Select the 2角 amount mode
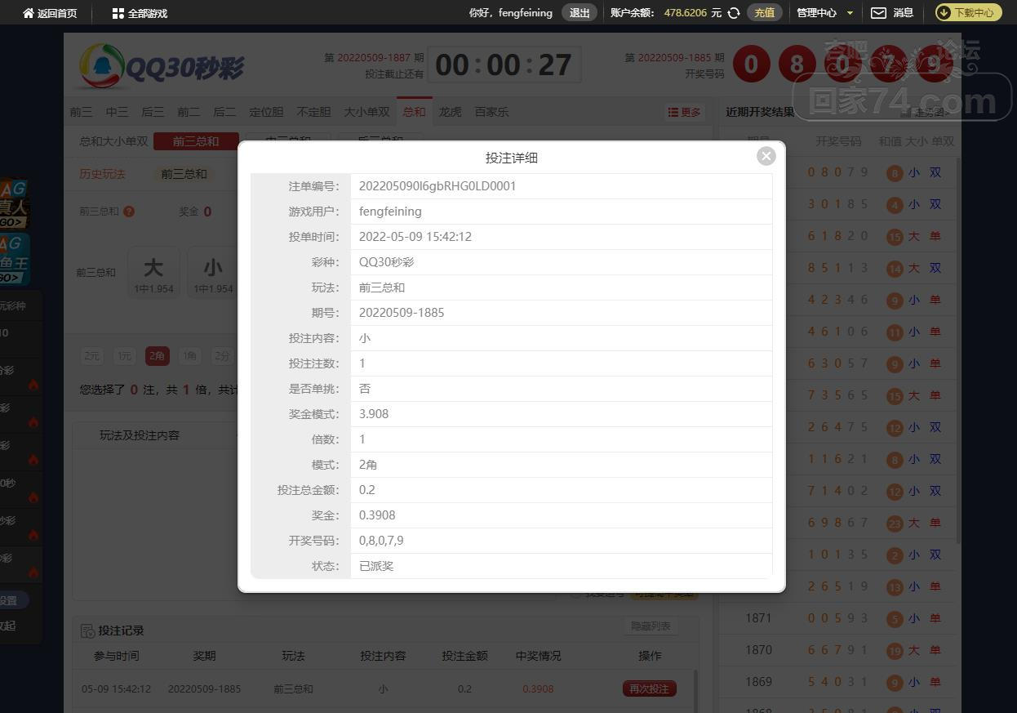 click(157, 356)
